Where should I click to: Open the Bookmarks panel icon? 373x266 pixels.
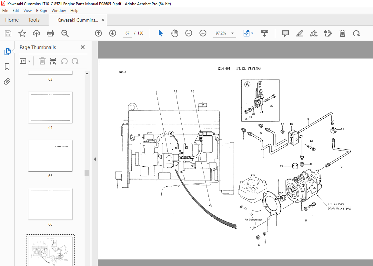[x=7, y=66]
